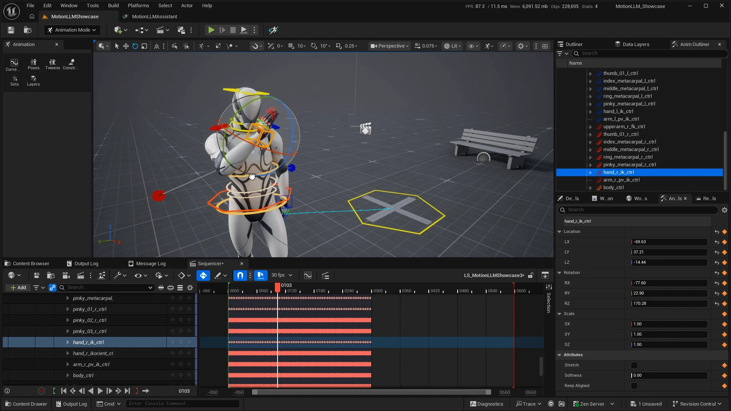This screenshot has width=731, height=411.
Task: Toggle the sequencer lock icon beside sequence name
Action: tap(531, 275)
